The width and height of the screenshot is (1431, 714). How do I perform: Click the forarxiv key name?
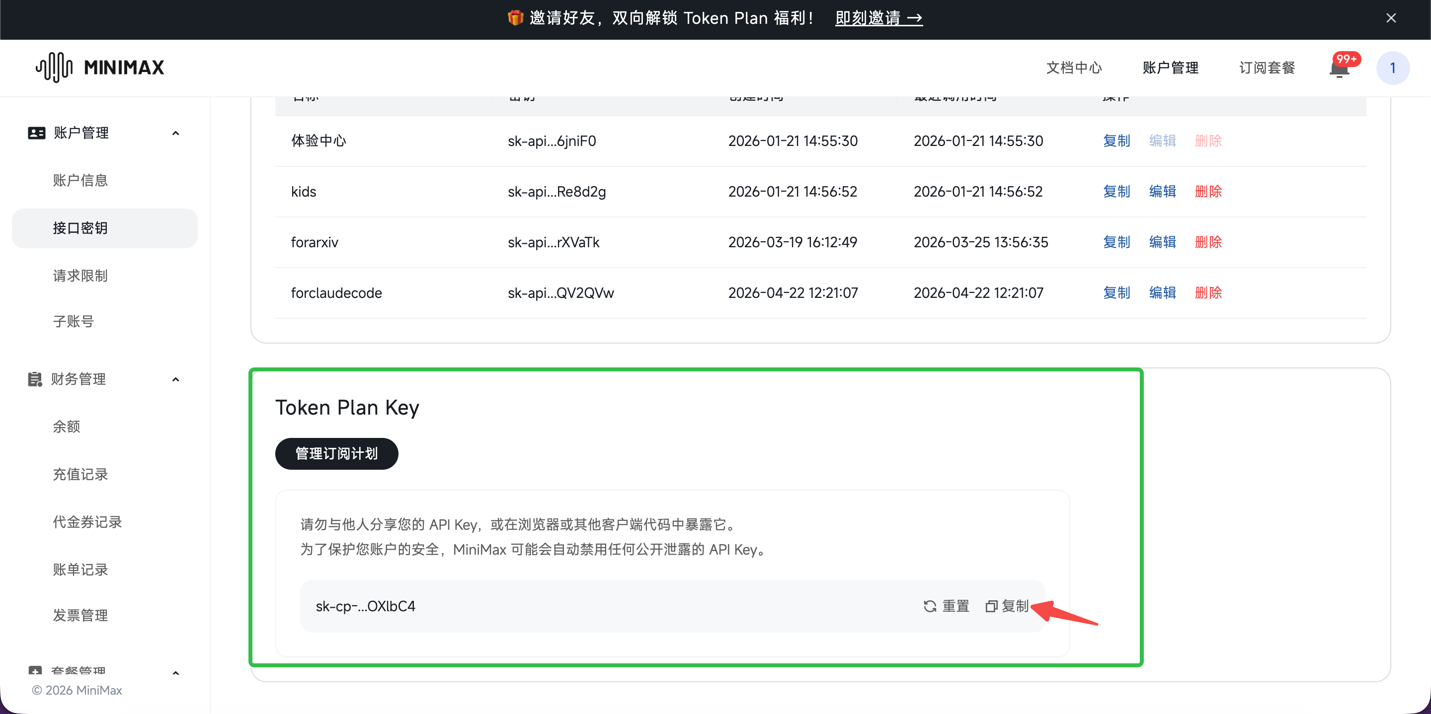pos(315,243)
